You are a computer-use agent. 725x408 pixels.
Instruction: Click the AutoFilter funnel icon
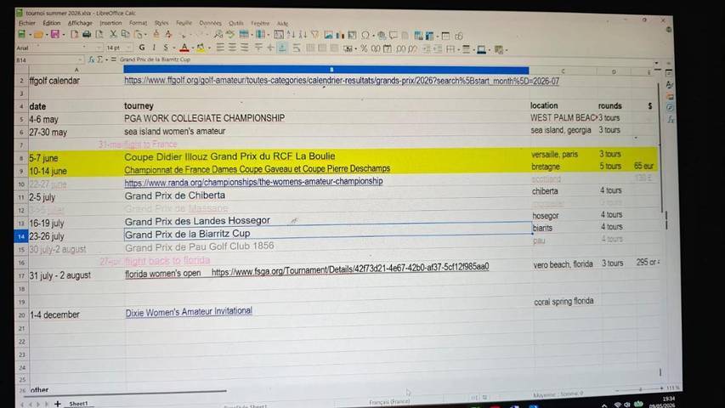(314, 35)
